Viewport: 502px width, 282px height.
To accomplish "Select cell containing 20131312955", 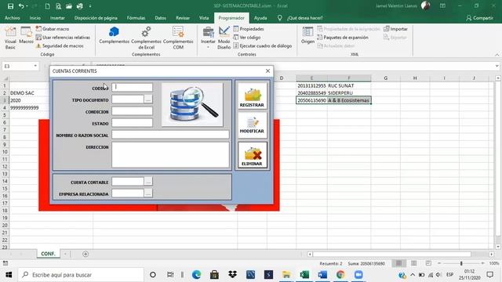I will coord(311,85).
